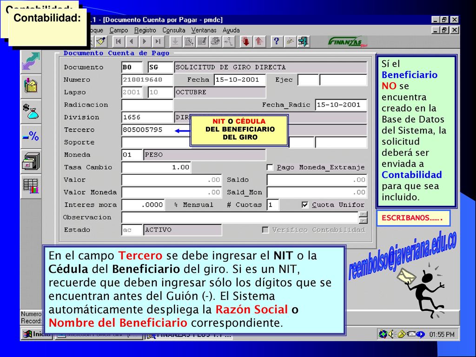The image size is (476, 357).
Task: Open the Consulta menu
Action: (x=174, y=30)
